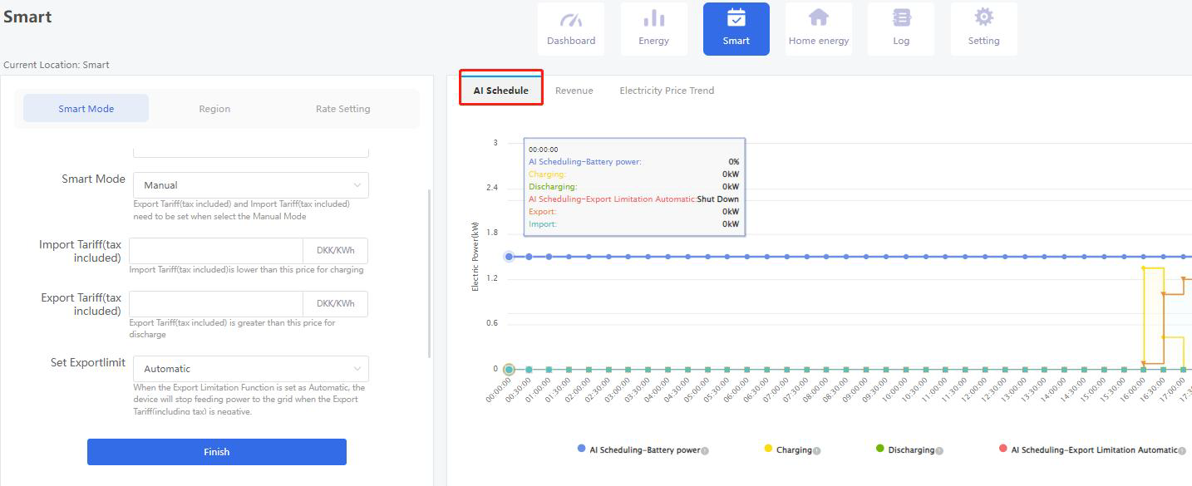Open the Energy bar chart icon

(653, 20)
